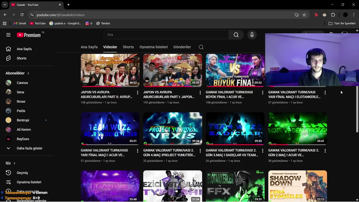Play the Project Yunutrix vs Vexis thumbnail
The height and width of the screenshot is (202, 359).
coord(172,128)
